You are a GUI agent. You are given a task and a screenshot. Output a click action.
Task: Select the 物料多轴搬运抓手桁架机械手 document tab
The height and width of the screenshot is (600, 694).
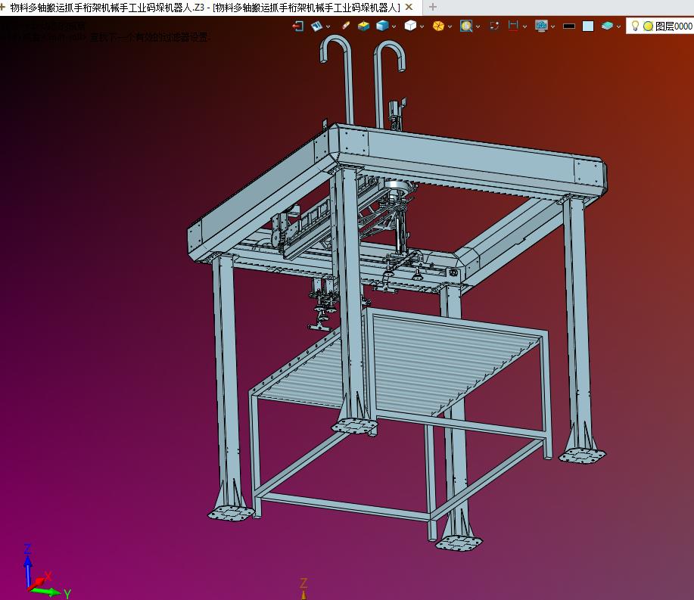(x=205, y=8)
